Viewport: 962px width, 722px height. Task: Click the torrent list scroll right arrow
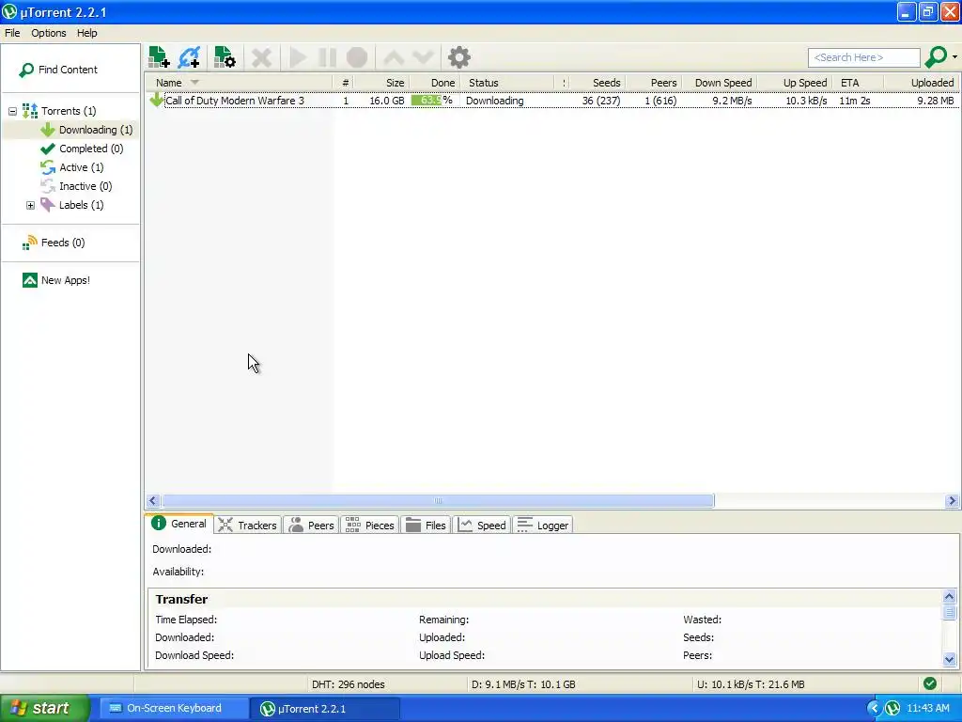point(952,501)
